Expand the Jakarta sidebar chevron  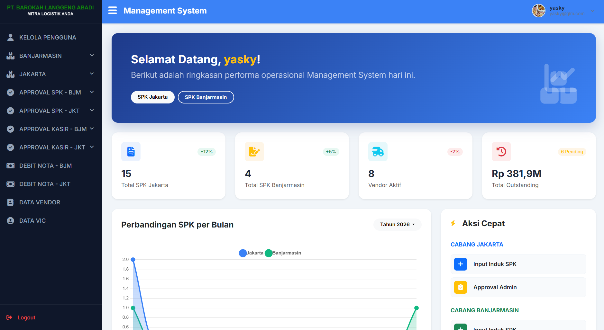92,74
